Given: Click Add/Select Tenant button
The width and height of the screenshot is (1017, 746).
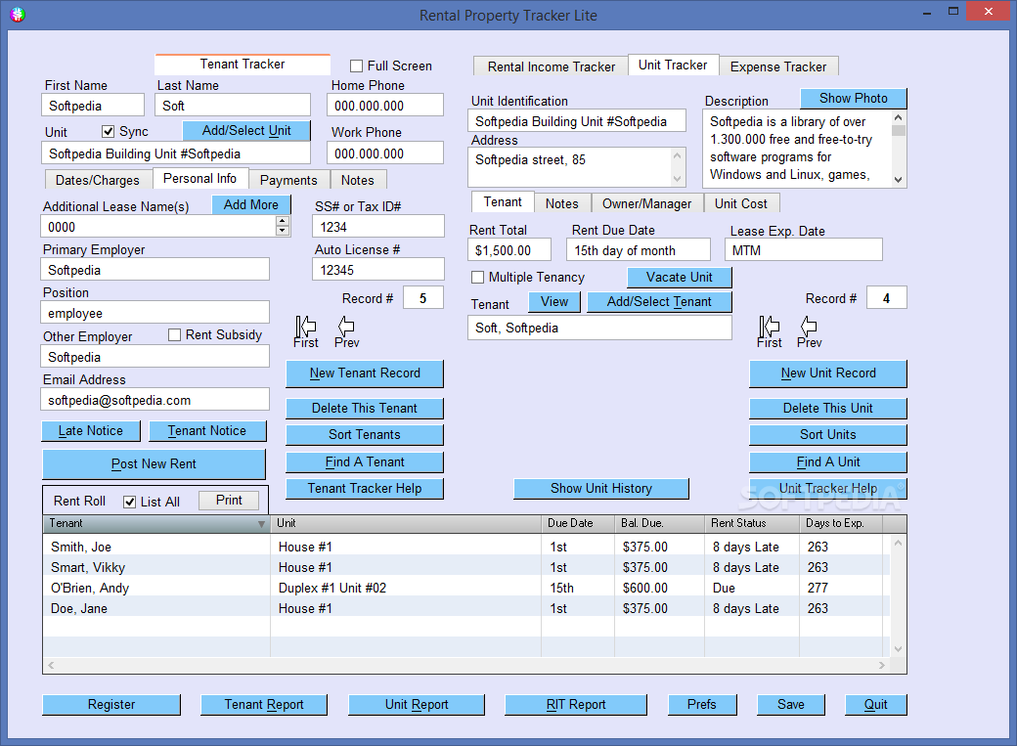Looking at the screenshot, I should [x=659, y=302].
